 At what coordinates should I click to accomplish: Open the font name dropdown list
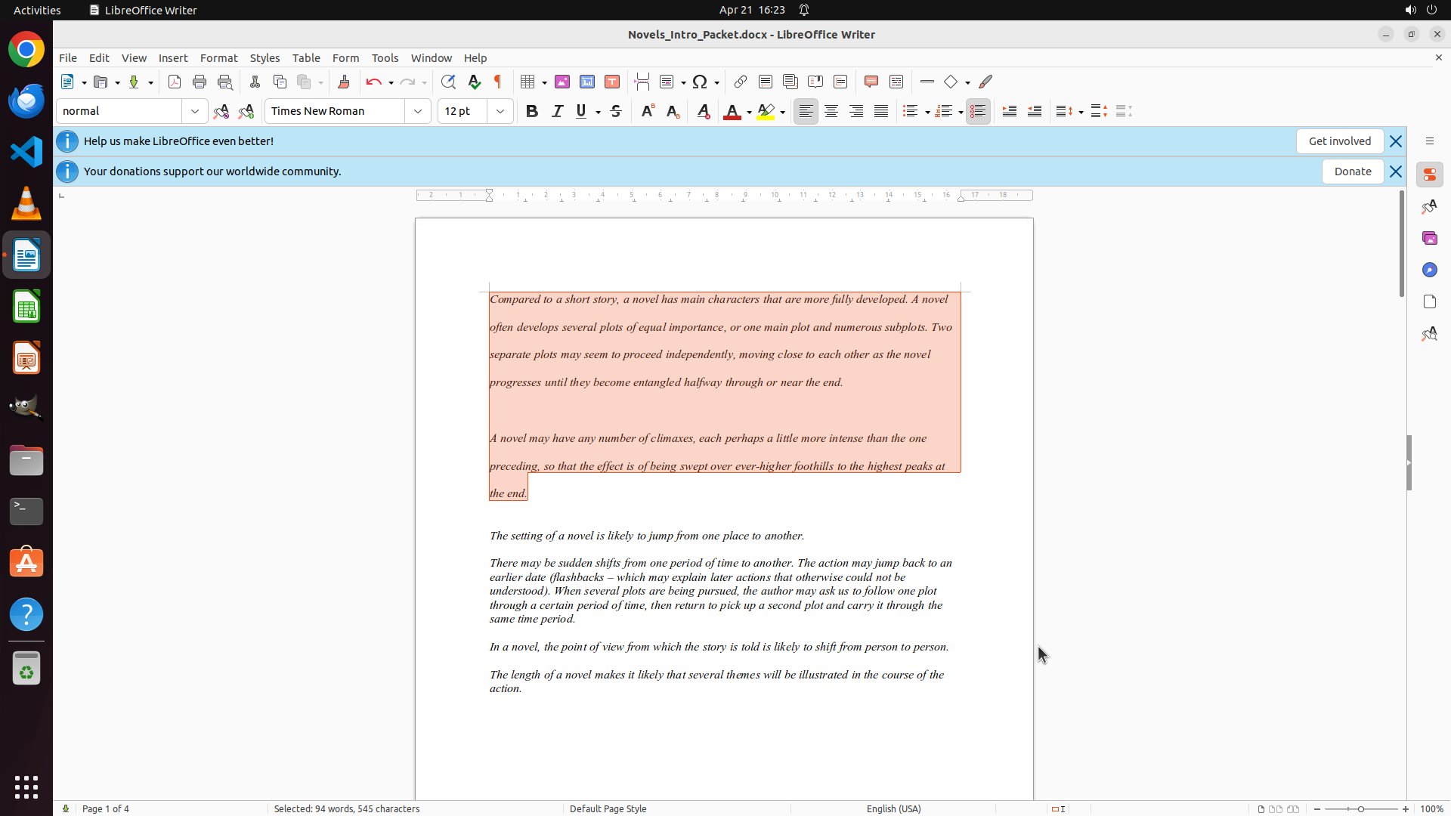pyautogui.click(x=418, y=111)
